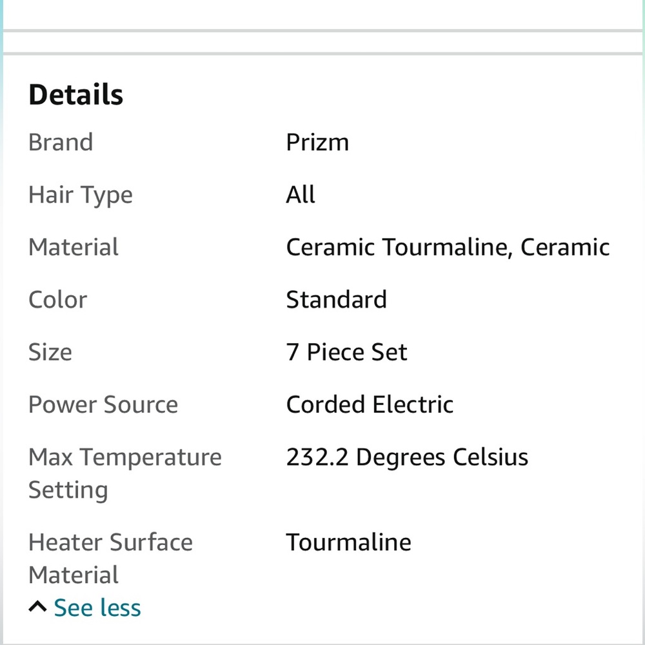Click the Max Temperature Setting label

[x=124, y=474]
